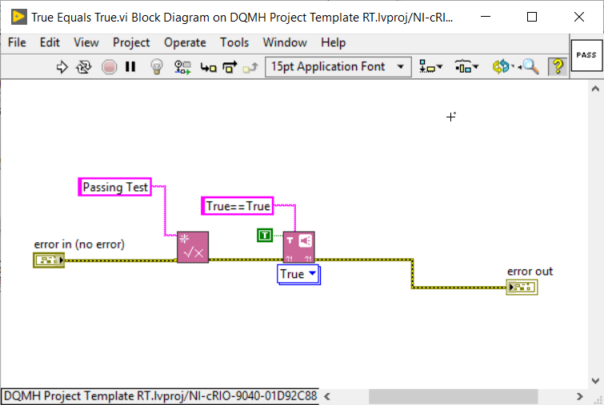Minimize the block diagram window
The image size is (604, 405).
[486, 17]
